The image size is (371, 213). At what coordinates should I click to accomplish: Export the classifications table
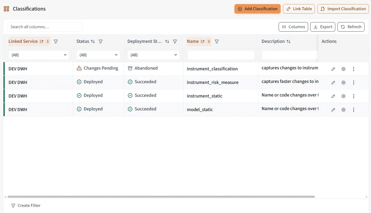323,27
